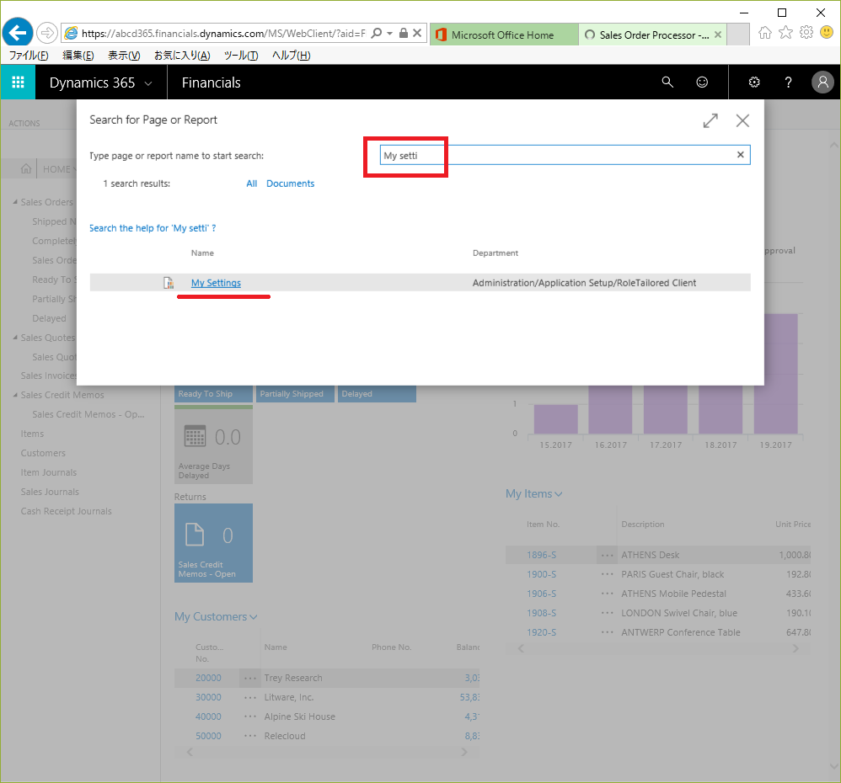This screenshot has height=783, width=841.
Task: Click the address bar search magnifier
Action: pyautogui.click(x=377, y=33)
